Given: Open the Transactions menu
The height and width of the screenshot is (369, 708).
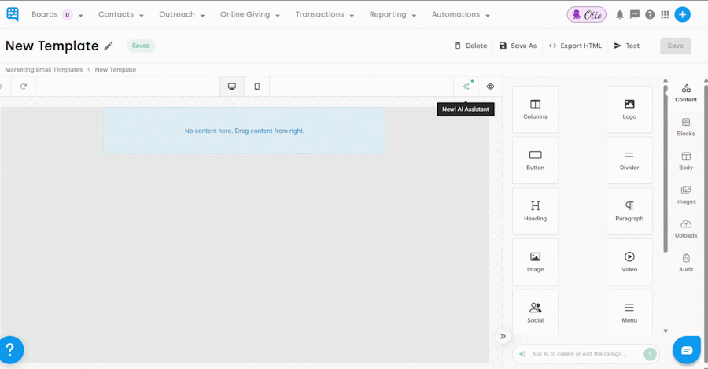Looking at the screenshot, I should point(319,14).
